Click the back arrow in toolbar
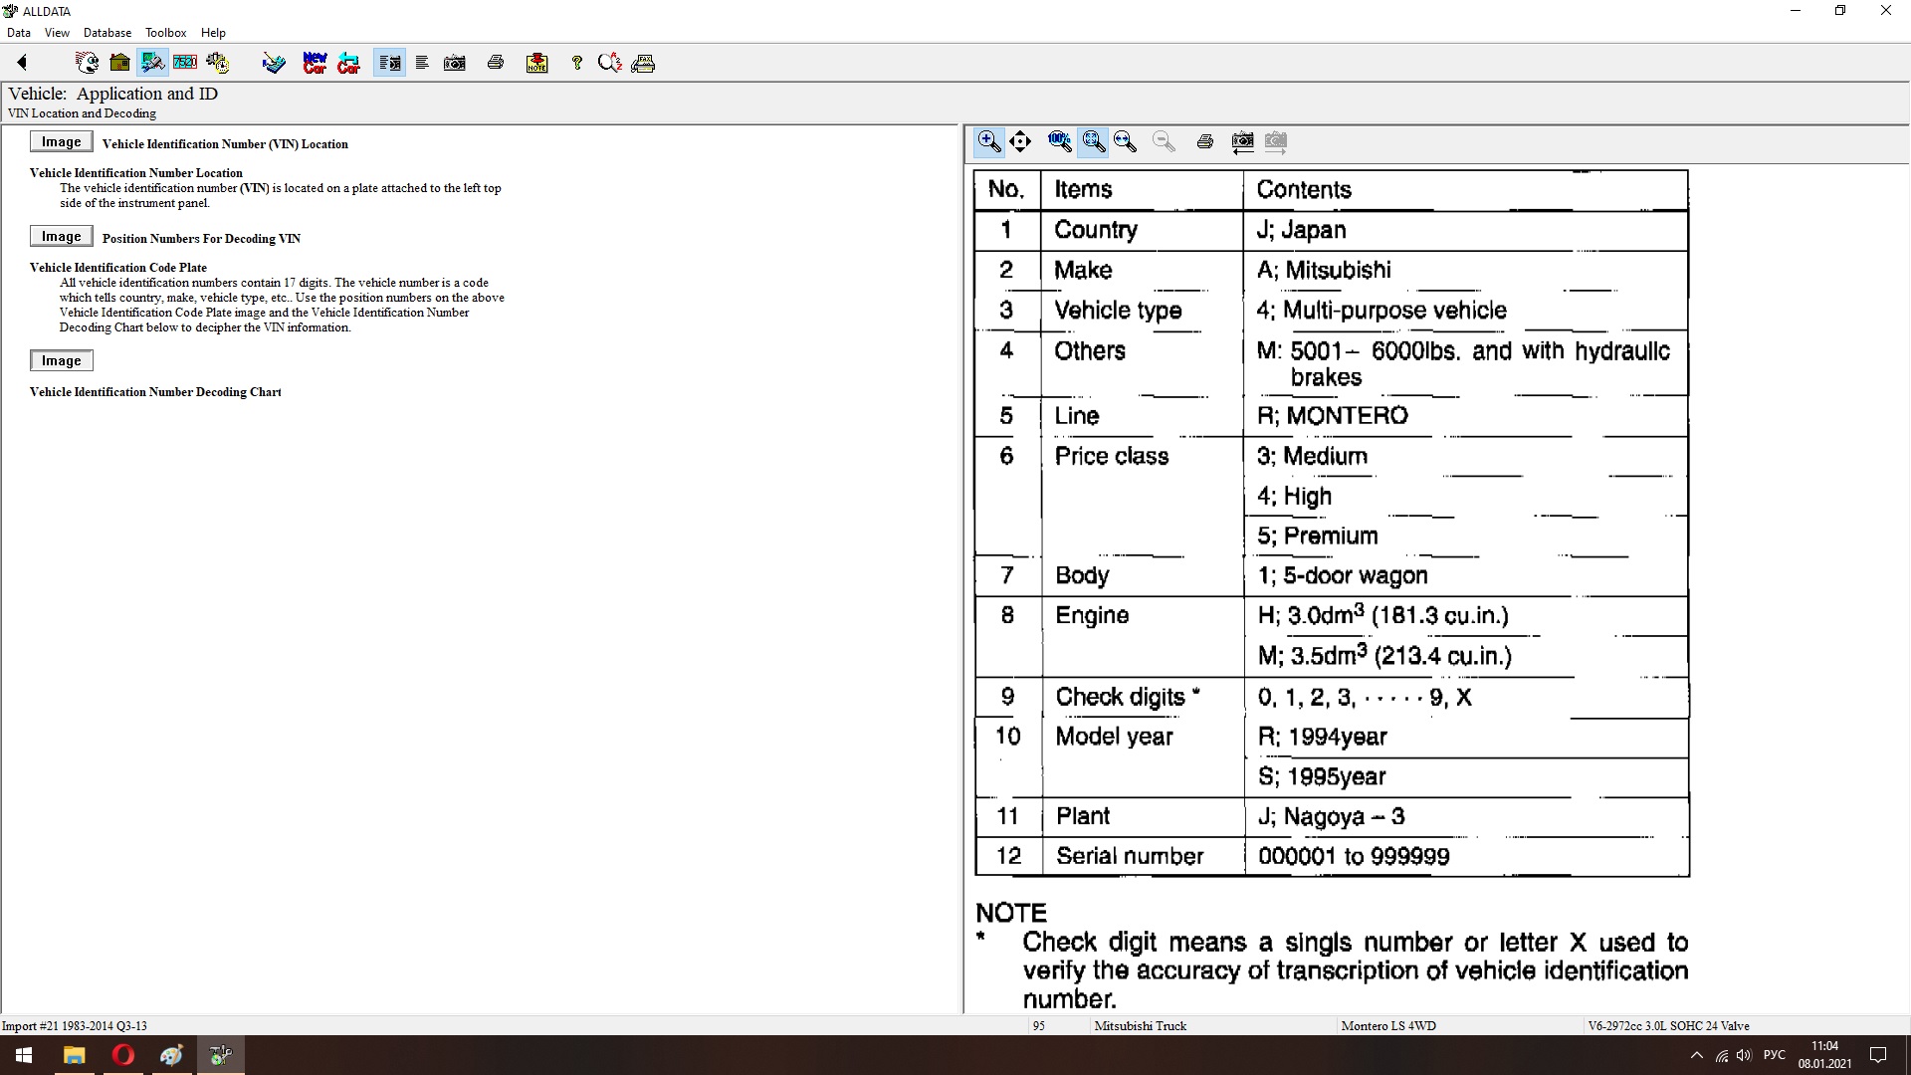This screenshot has width=1911, height=1075. pyautogui.click(x=22, y=63)
